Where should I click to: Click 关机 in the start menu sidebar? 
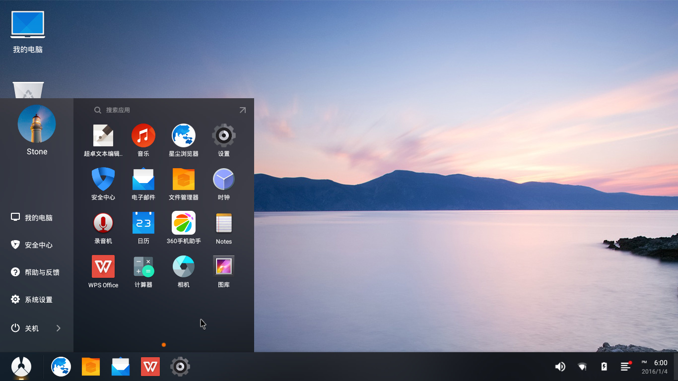click(x=25, y=328)
